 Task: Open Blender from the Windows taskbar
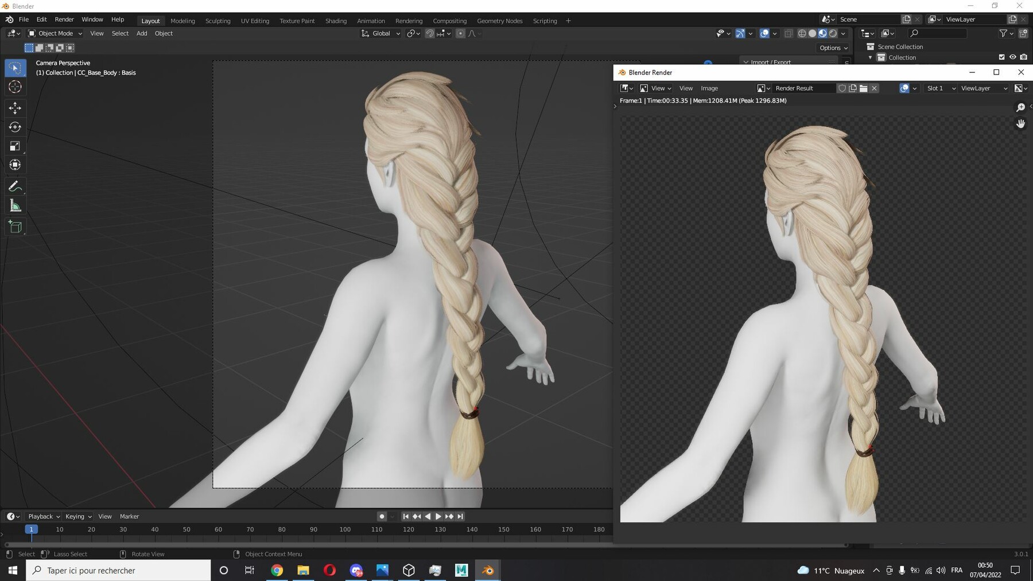[x=488, y=570]
